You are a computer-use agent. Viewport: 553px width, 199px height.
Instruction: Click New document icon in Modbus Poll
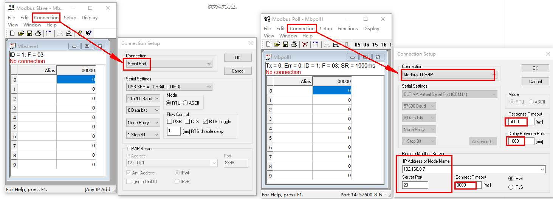[x=268, y=45]
